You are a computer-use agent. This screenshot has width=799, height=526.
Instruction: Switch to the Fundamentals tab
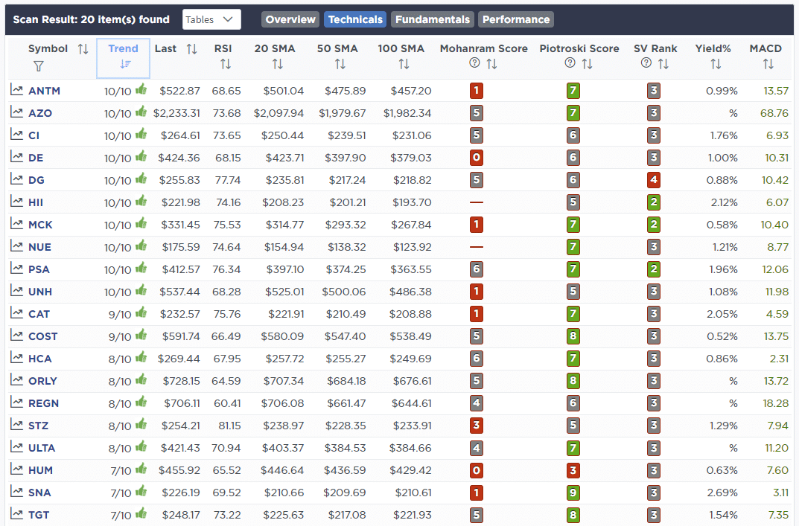433,19
